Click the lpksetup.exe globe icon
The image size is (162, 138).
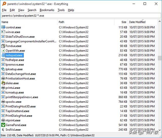[3, 69]
